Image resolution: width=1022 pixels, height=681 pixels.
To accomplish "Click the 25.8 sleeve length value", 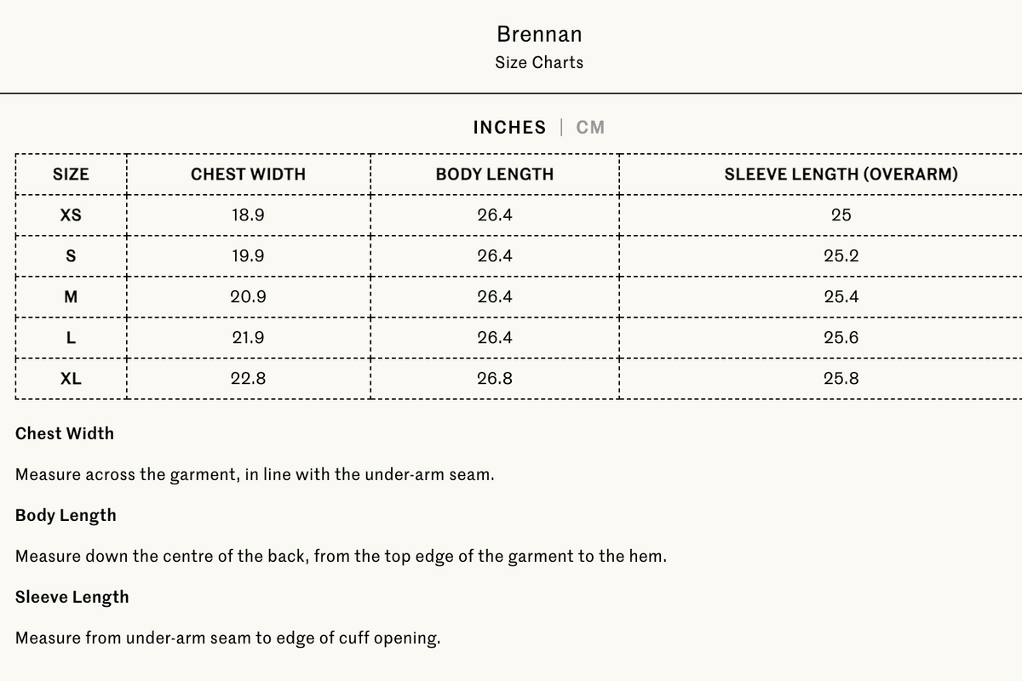I will click(841, 379).
